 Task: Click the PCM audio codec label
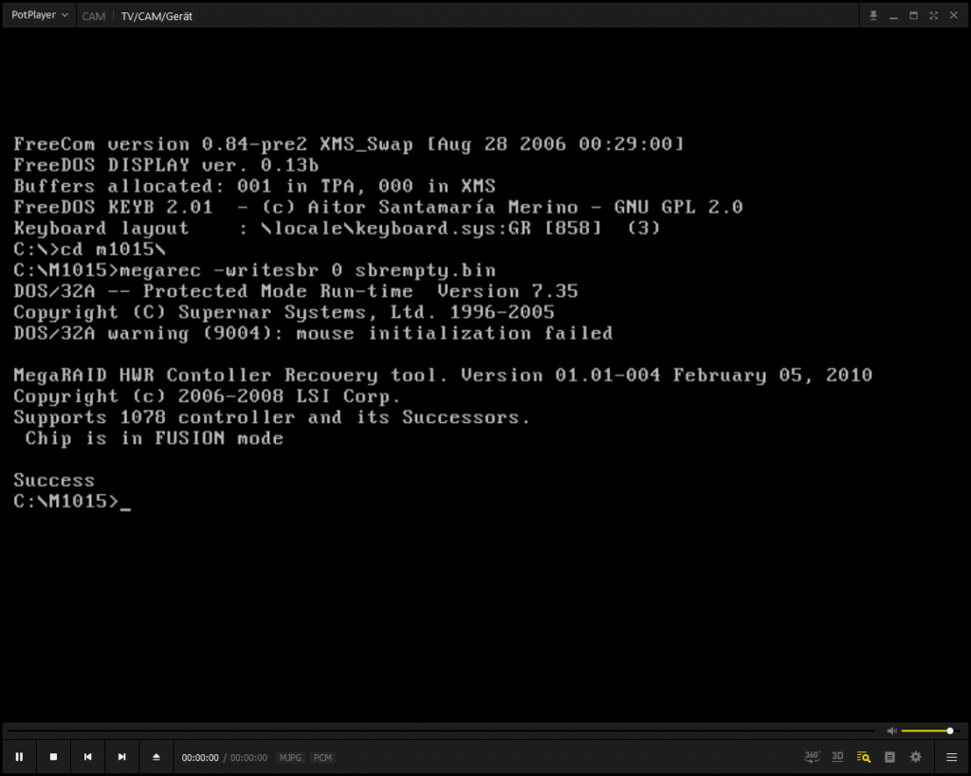[322, 758]
